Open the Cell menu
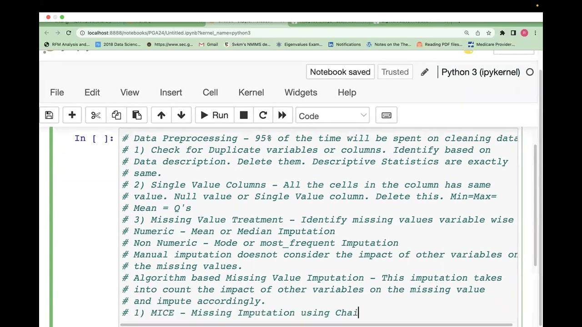 tap(210, 92)
